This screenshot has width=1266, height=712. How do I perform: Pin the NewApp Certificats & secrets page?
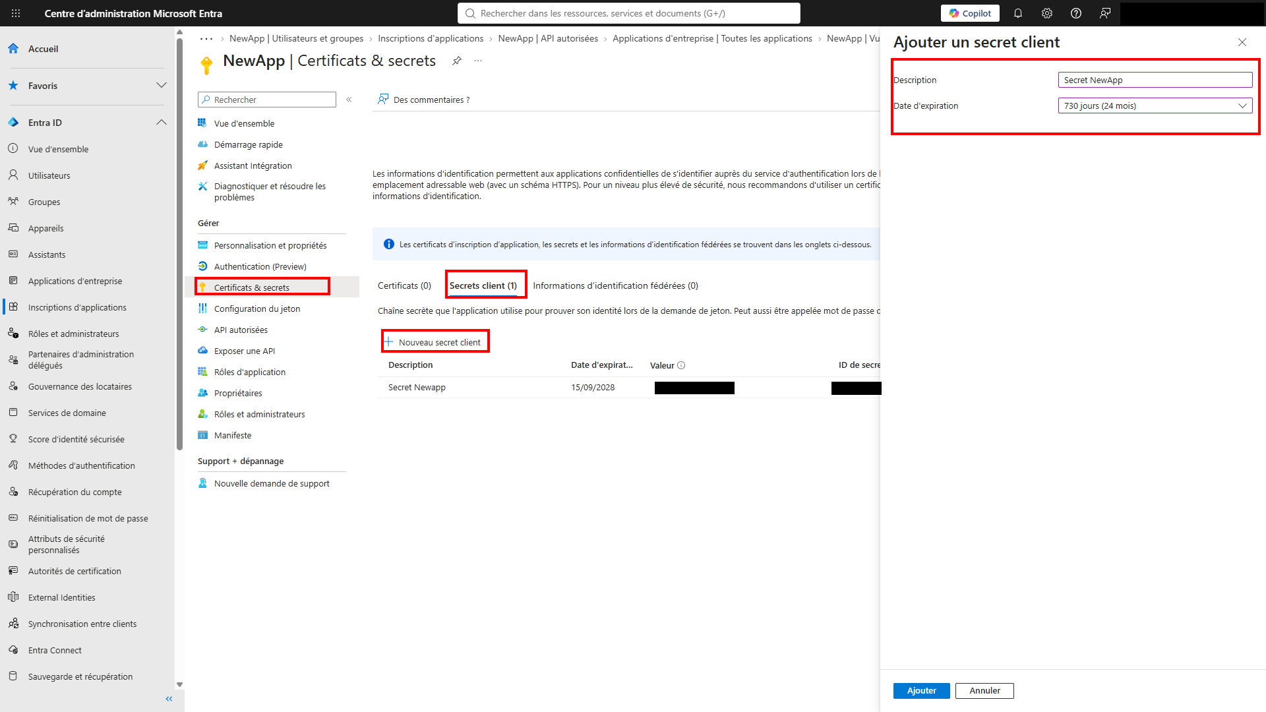[x=456, y=61]
